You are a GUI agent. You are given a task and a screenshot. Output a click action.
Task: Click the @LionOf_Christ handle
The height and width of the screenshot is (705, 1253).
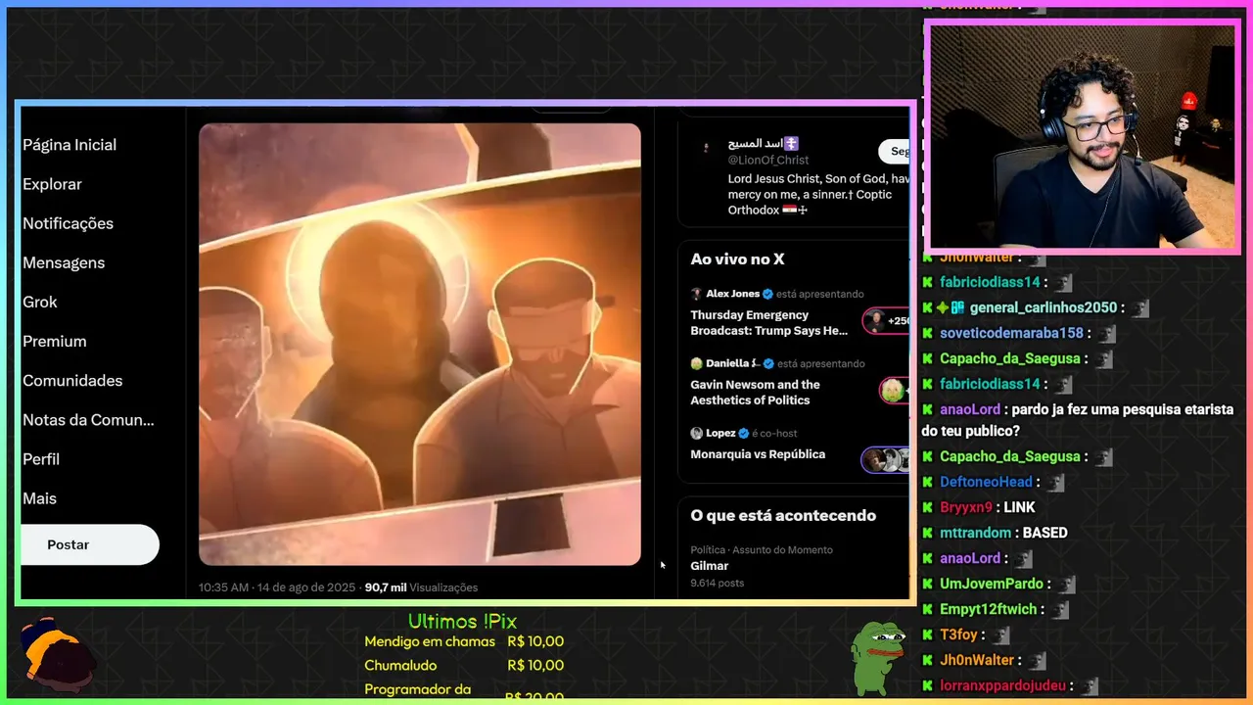[x=768, y=160]
